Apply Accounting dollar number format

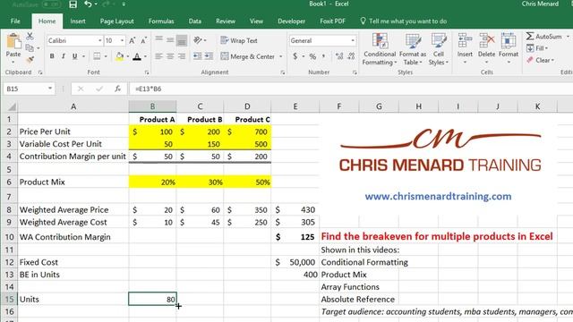point(295,56)
